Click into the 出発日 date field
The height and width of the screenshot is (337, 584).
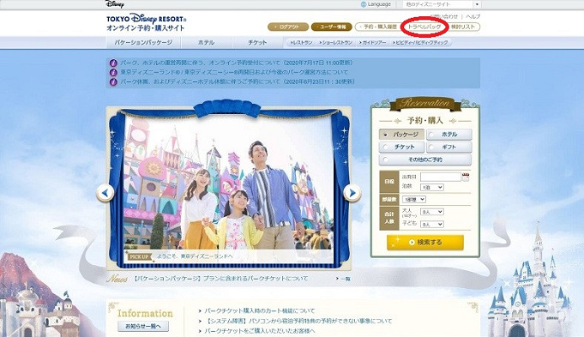click(441, 178)
